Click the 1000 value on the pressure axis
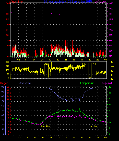 click(111, 30)
